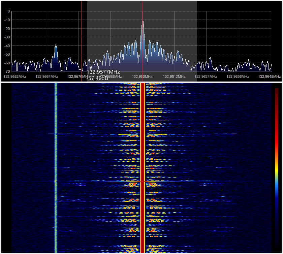Click the 132,9564MHz frequency axis label
Screen dimensions: 283x254
point(47,76)
